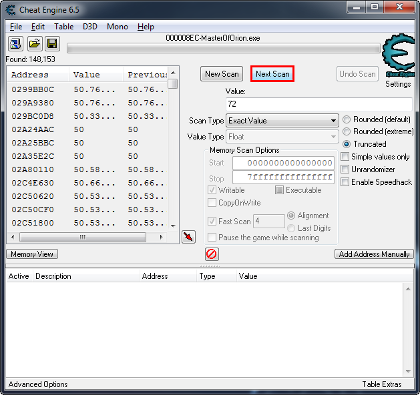Click the results list horizontal scrollbar thumb

pos(83,237)
